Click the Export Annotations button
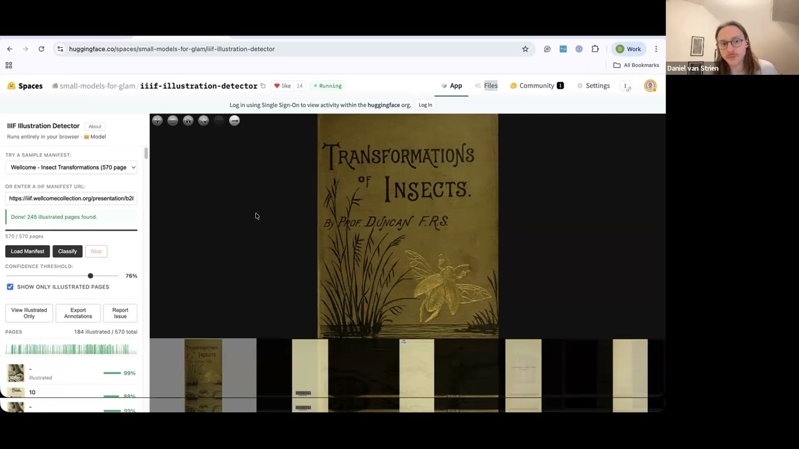This screenshot has height=449, width=799. tap(78, 313)
